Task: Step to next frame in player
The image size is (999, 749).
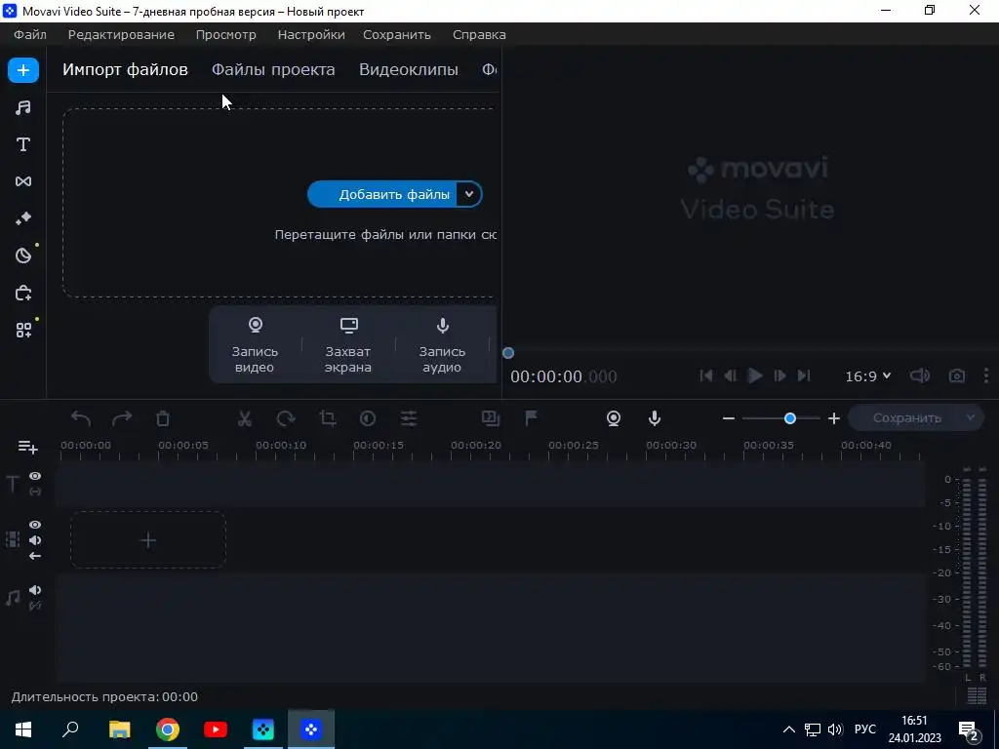Action: click(779, 375)
